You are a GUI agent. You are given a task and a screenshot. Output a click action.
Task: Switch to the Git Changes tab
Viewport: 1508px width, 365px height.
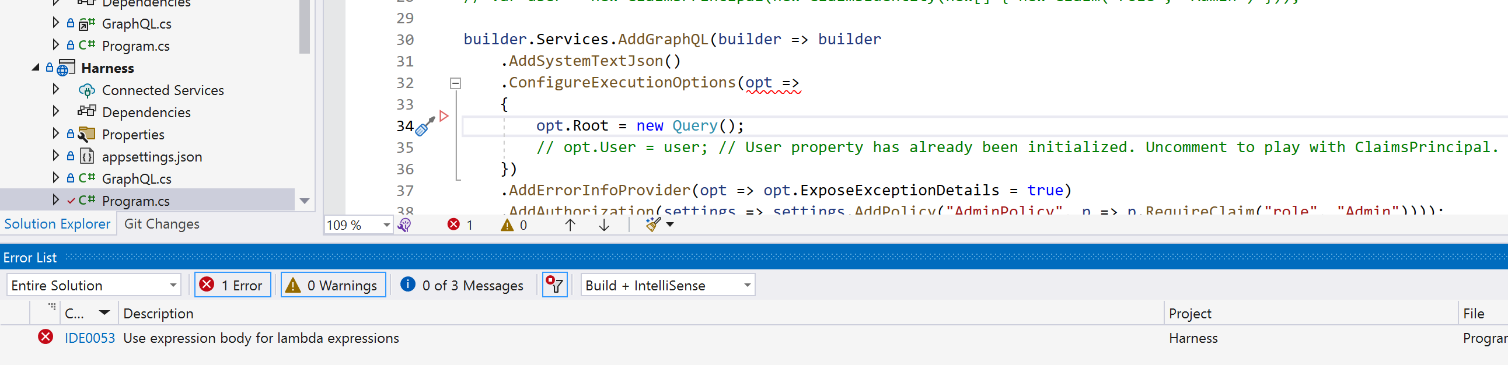[x=162, y=224]
